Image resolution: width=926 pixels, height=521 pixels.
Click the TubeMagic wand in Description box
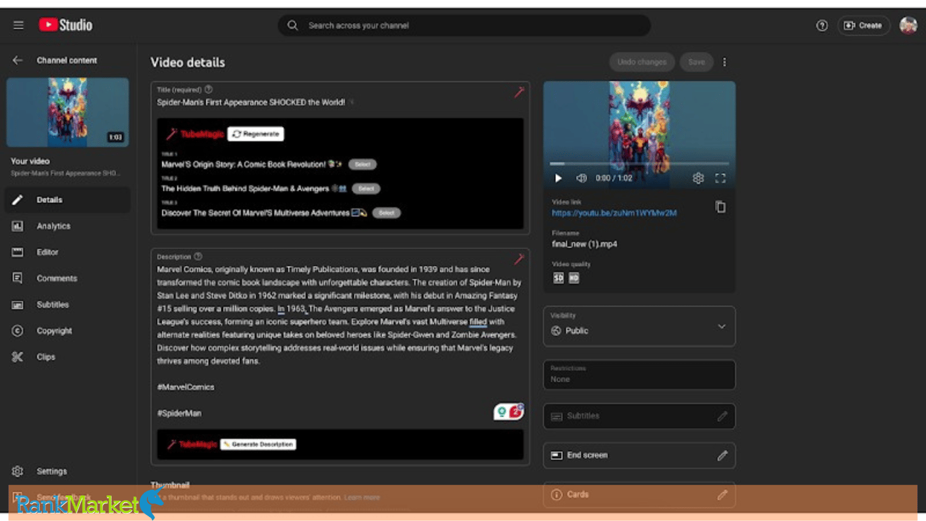point(519,258)
